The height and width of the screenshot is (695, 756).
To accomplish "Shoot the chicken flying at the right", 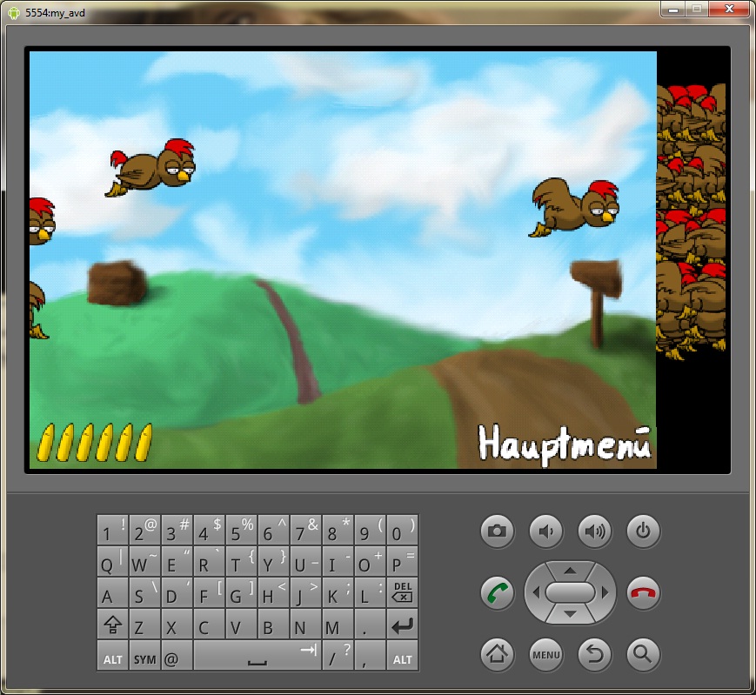I will (x=574, y=207).
